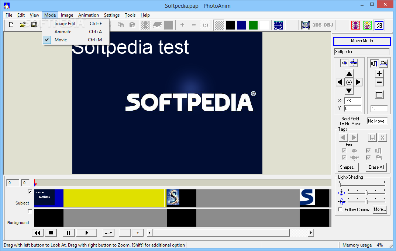Choose the black background color swatch

(230, 25)
